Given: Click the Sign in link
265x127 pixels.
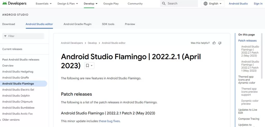Looking at the screenshot, I should [x=258, y=4].
